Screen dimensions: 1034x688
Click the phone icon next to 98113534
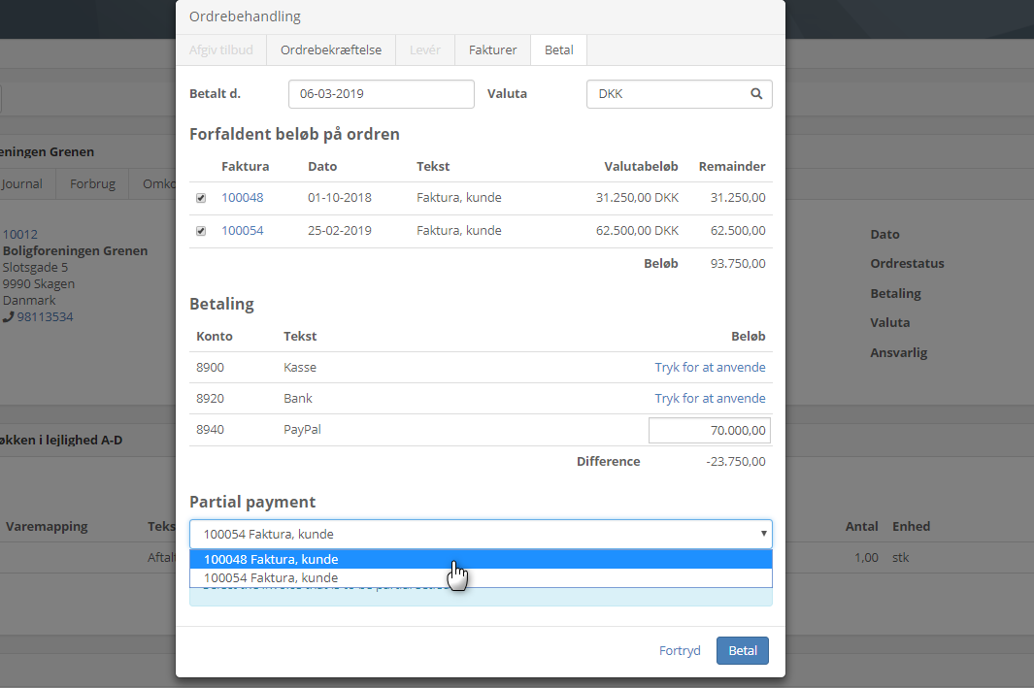click(9, 317)
